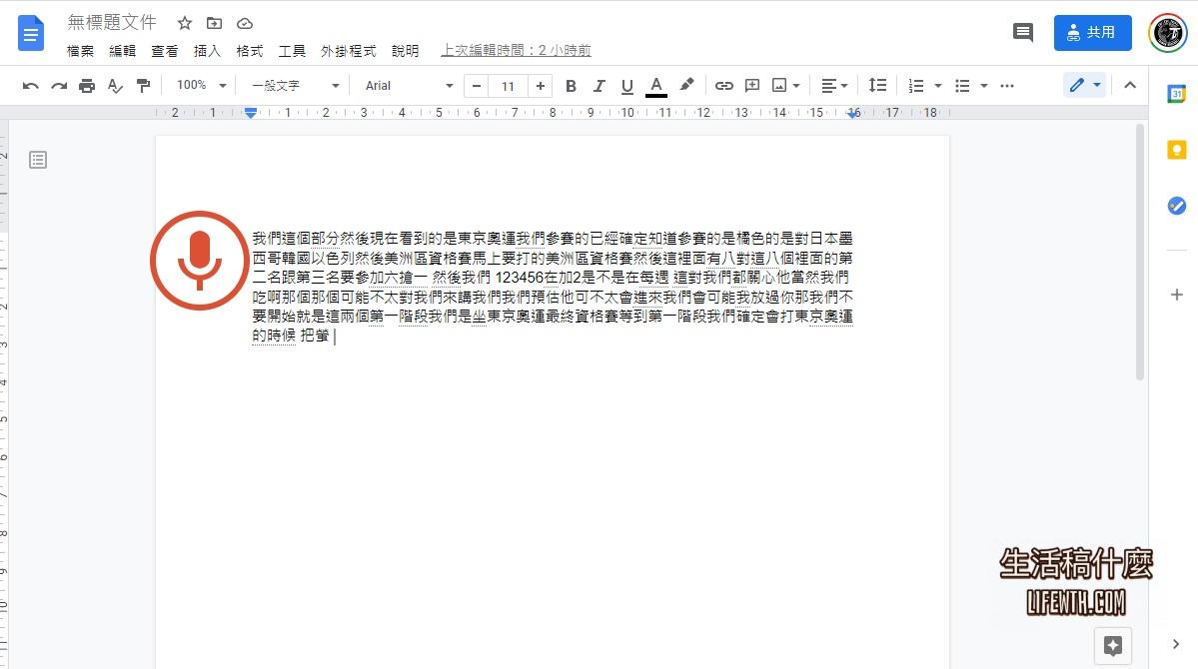Show the document outline icon
This screenshot has width=1198, height=669.
pos(38,160)
